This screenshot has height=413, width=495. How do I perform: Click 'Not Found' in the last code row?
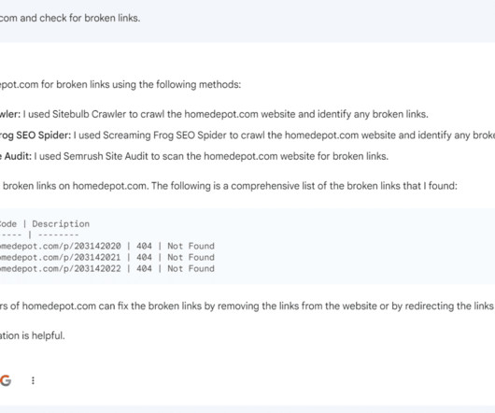coord(191,269)
